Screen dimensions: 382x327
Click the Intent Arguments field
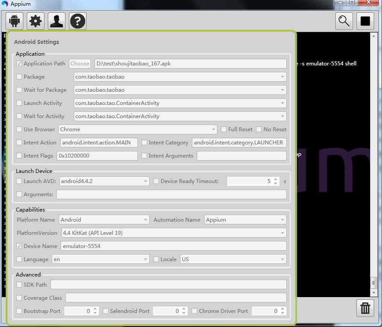pos(241,155)
